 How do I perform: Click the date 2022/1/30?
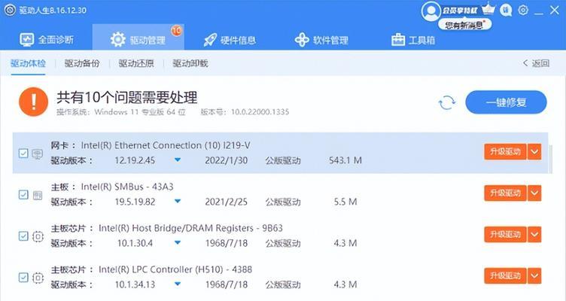[227, 160]
